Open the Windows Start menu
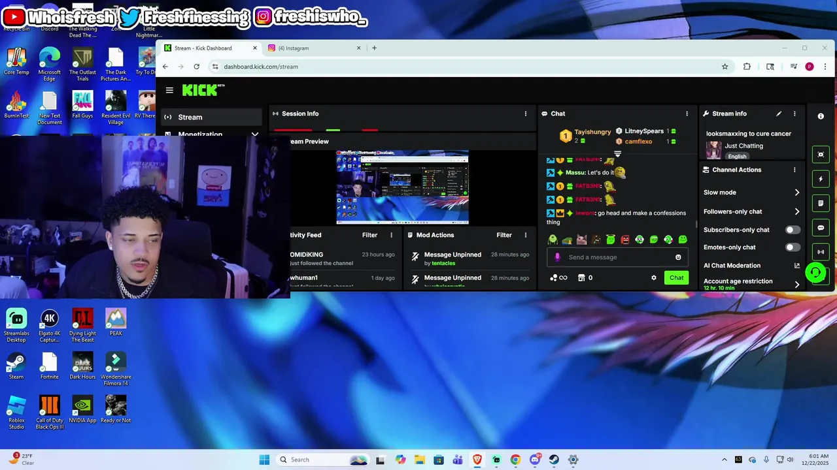837x470 pixels. [x=264, y=460]
